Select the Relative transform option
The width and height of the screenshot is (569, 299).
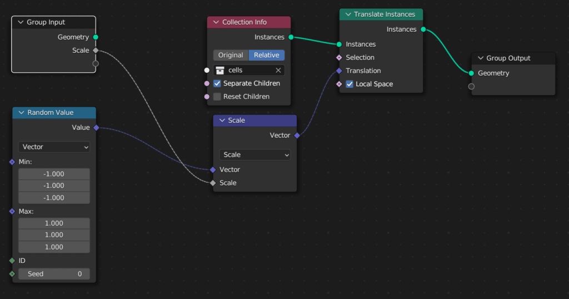point(267,56)
